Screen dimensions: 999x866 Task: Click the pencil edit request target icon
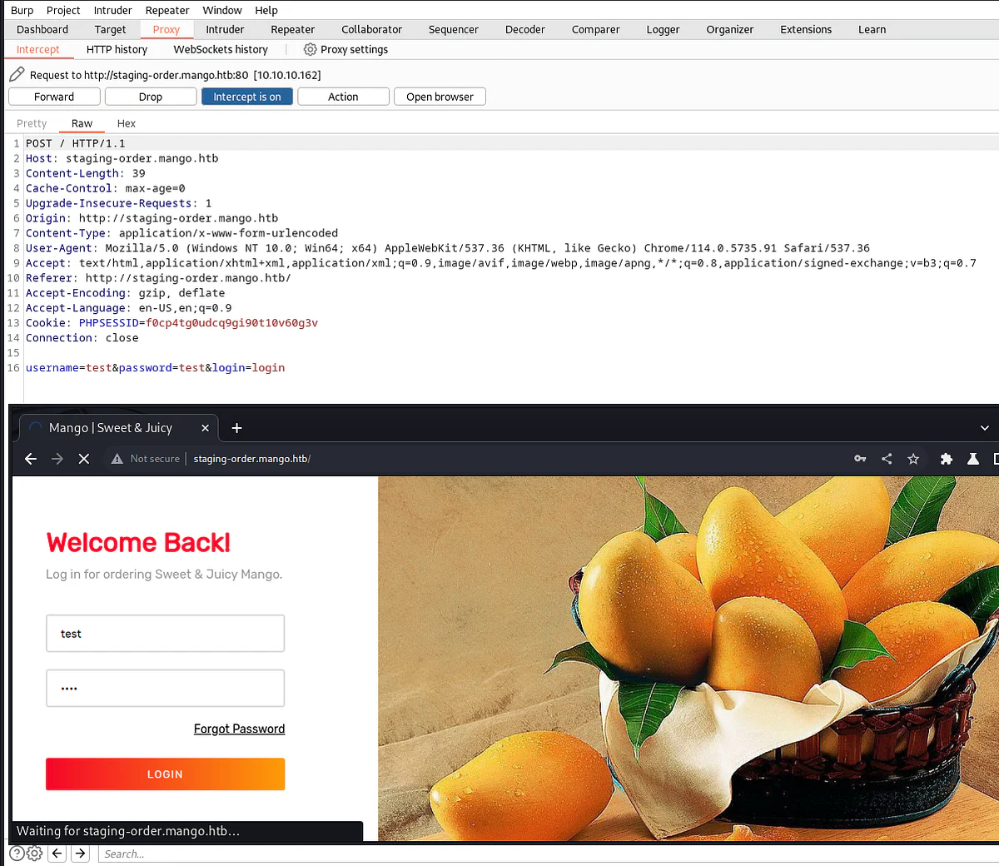coord(17,74)
